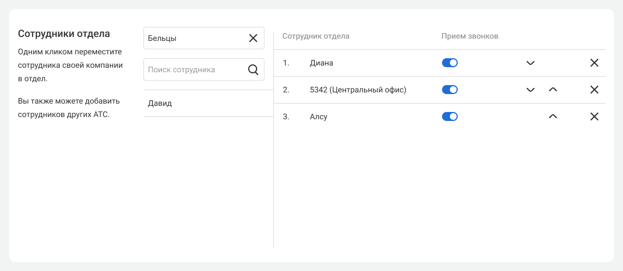
Task: Select the 5342 (Центральный офис) entry
Action: pos(357,90)
